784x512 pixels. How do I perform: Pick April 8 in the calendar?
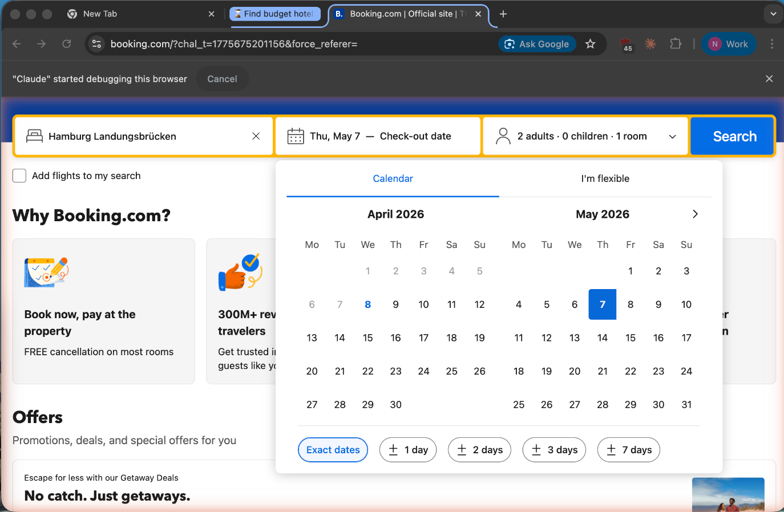368,304
